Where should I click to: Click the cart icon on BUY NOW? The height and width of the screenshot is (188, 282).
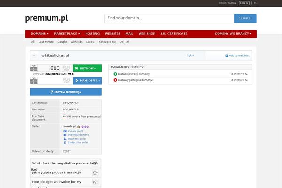76,68
